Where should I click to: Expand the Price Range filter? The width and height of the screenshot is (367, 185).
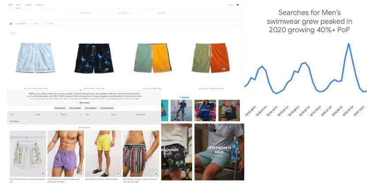(x=21, y=121)
